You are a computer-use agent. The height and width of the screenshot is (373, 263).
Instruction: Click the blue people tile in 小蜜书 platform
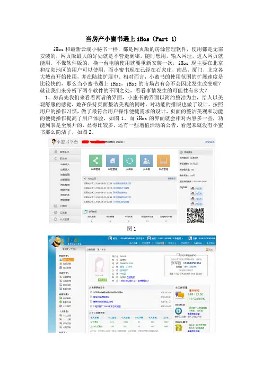pos(146,161)
